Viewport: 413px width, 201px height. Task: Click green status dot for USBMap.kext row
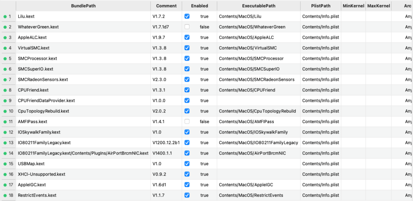[5, 164]
